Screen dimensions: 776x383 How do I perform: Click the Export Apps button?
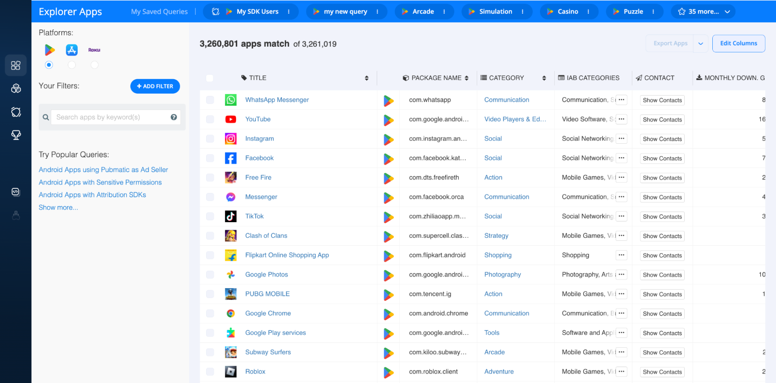click(670, 44)
